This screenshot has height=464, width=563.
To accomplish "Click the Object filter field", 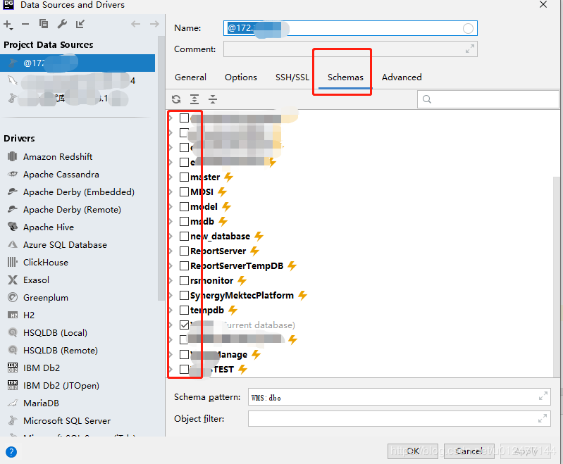I will pyautogui.click(x=399, y=418).
